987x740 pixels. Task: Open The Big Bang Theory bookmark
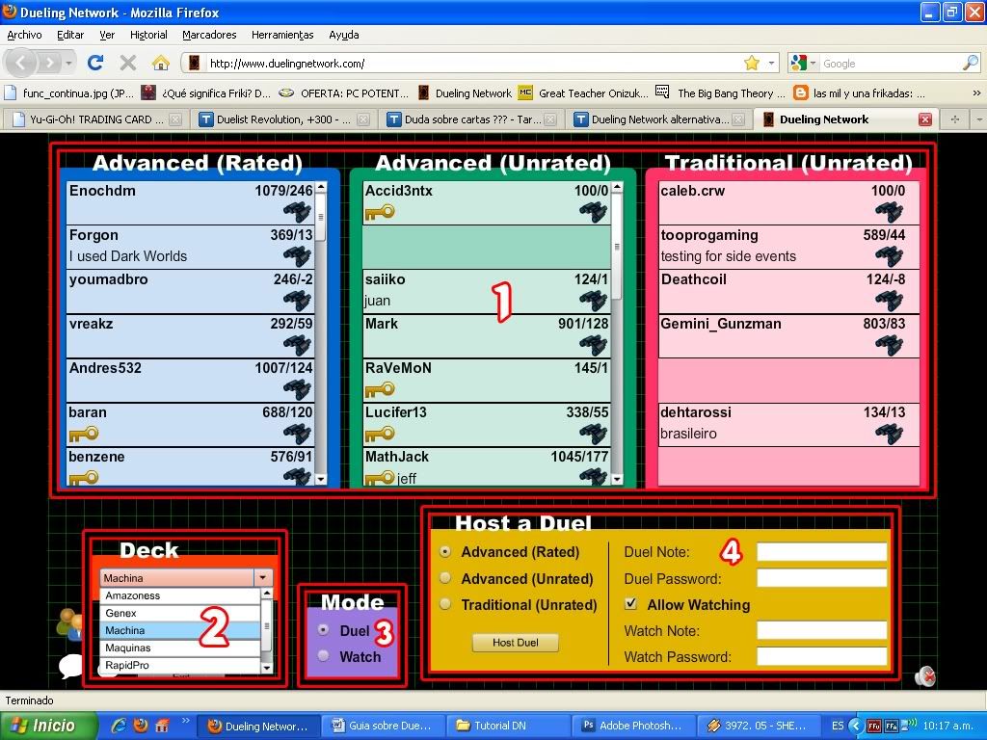tap(721, 93)
